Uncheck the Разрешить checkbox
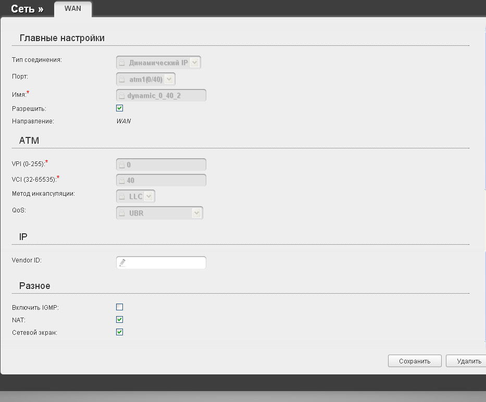 120,108
